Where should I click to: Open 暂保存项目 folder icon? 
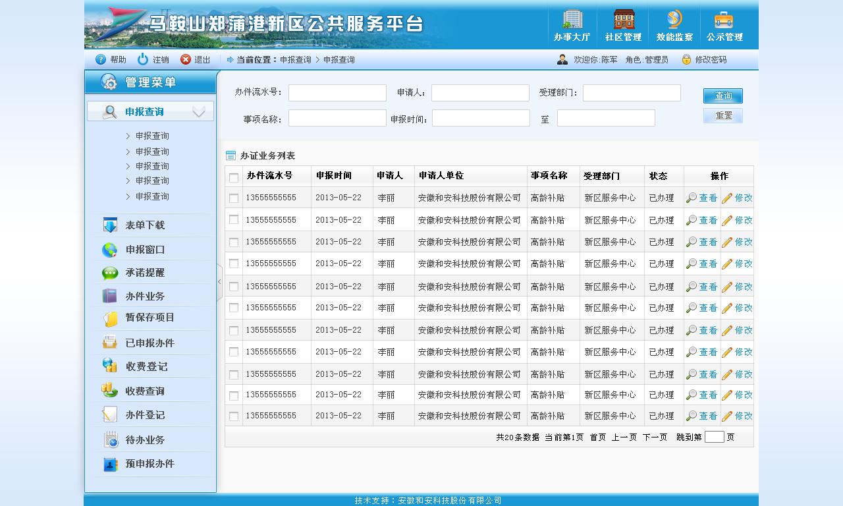(x=110, y=319)
